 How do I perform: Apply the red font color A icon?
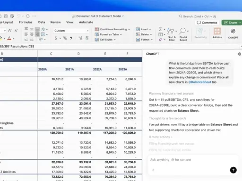point(9,38)
